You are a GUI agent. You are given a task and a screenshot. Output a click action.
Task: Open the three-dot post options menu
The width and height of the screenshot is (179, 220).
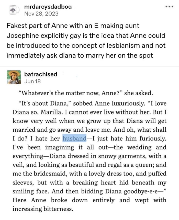point(169,6)
